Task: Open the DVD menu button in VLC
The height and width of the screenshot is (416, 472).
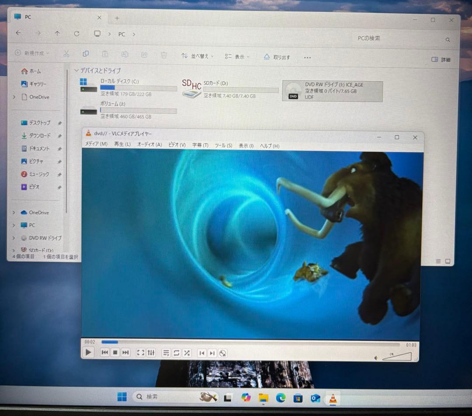Action: tap(223, 354)
